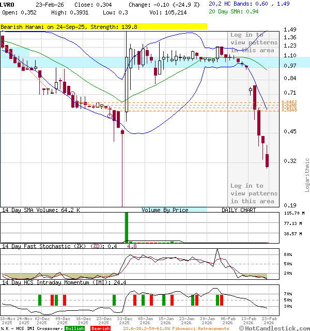Click the green Bullish legend badge

(x=75, y=328)
